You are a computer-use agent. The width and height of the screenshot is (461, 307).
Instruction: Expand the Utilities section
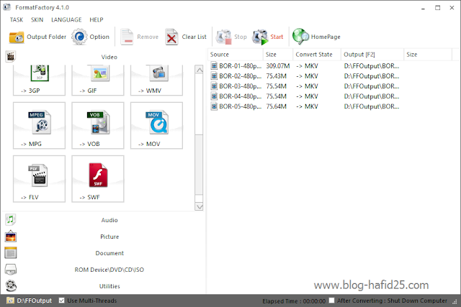click(109, 286)
